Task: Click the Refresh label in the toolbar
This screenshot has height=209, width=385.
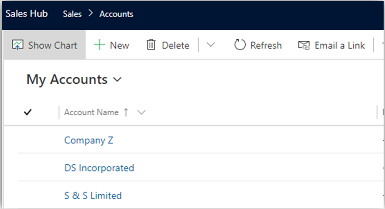Action: point(266,45)
